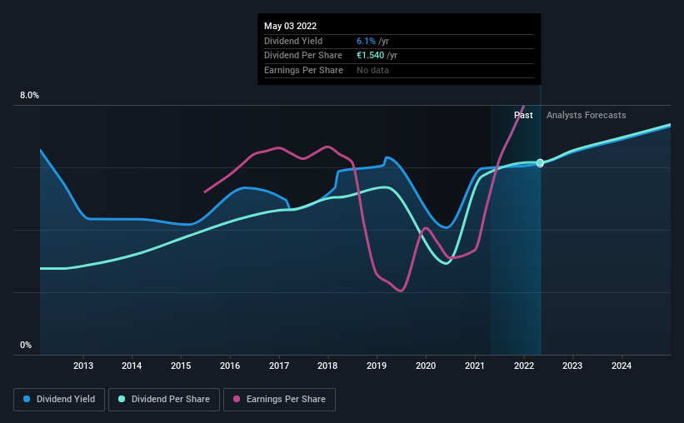Click the 2021 x-axis label
The image size is (684, 423).
(475, 366)
